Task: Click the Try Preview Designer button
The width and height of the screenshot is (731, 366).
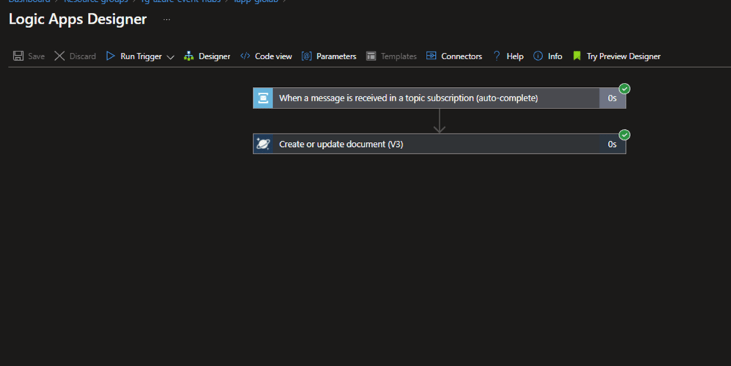Action: [623, 56]
